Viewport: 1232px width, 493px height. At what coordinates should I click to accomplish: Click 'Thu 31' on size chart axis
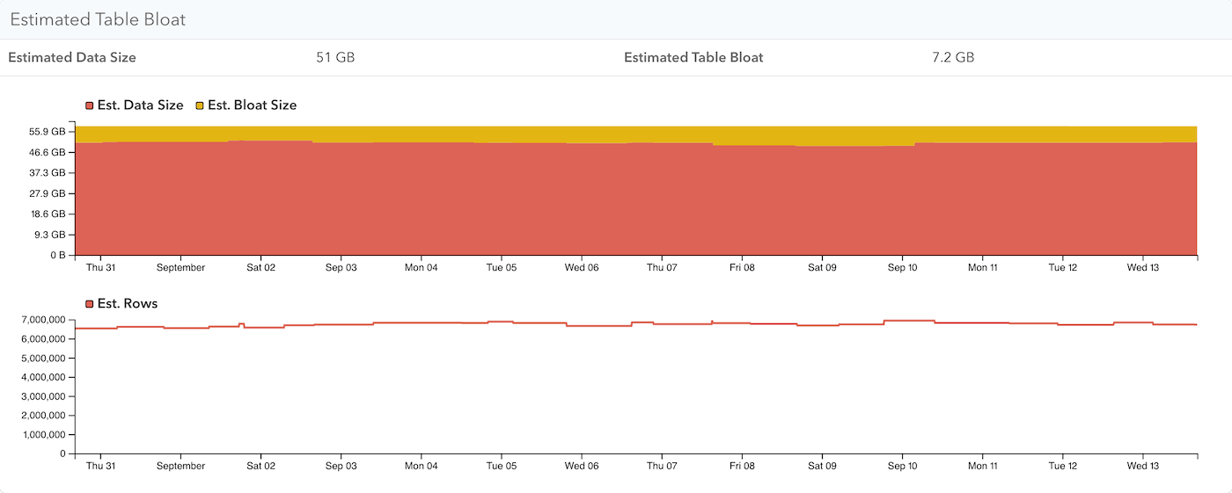click(x=100, y=268)
